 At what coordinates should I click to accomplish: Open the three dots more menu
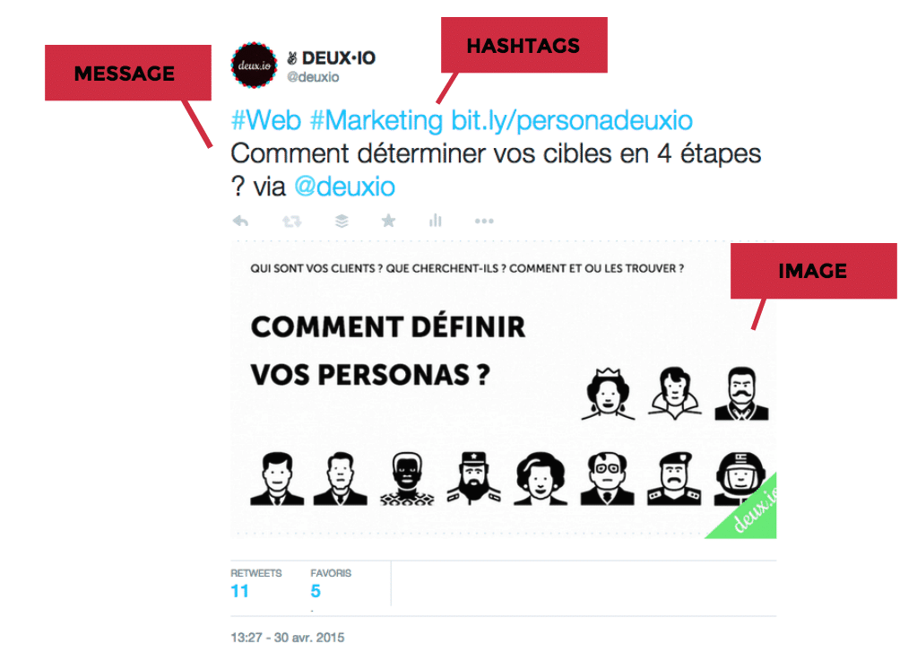coord(484,222)
